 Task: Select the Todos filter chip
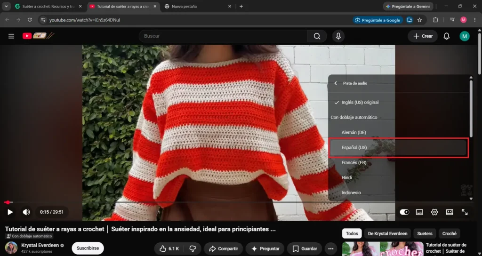[x=352, y=233]
